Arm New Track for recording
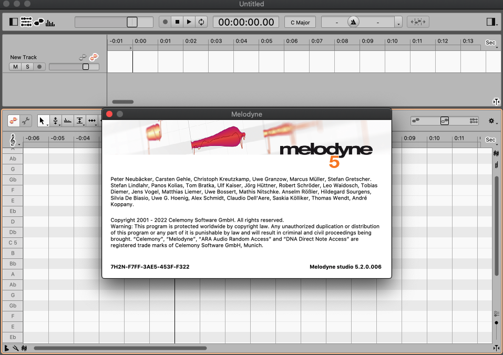 pyautogui.click(x=39, y=67)
